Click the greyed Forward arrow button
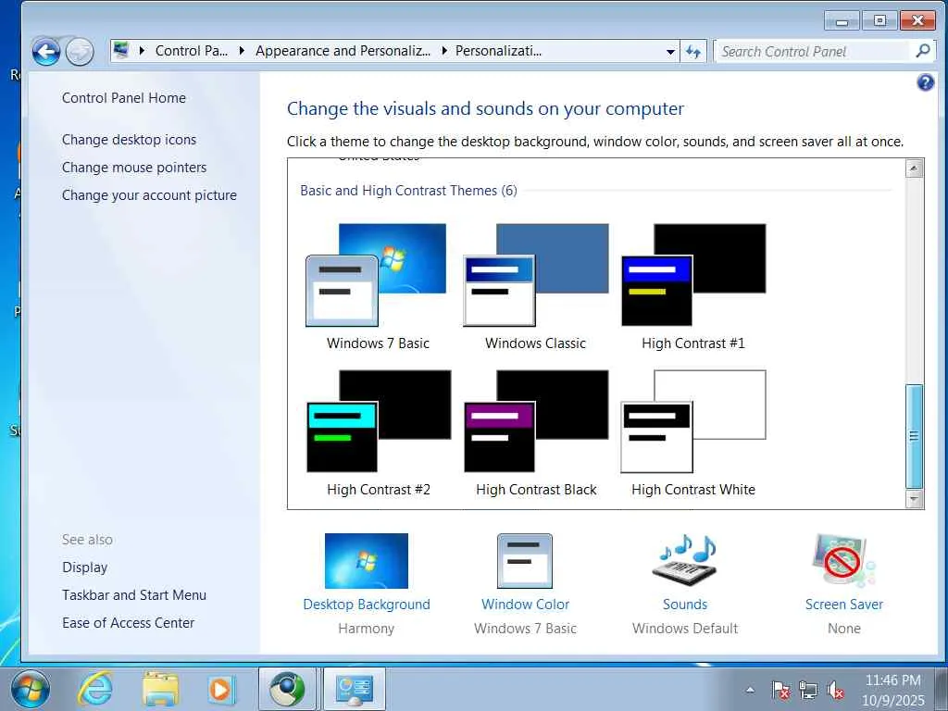 [x=80, y=52]
